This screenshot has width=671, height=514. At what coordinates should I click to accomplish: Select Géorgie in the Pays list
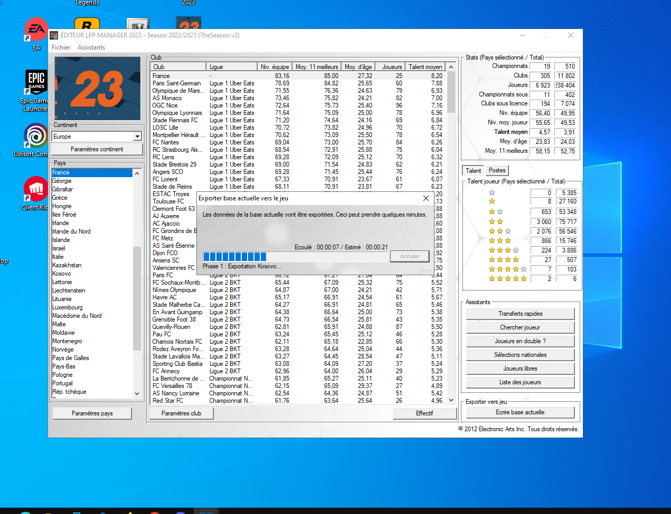point(92,181)
